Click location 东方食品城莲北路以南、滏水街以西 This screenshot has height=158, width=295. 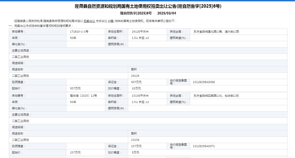click(x=216, y=32)
